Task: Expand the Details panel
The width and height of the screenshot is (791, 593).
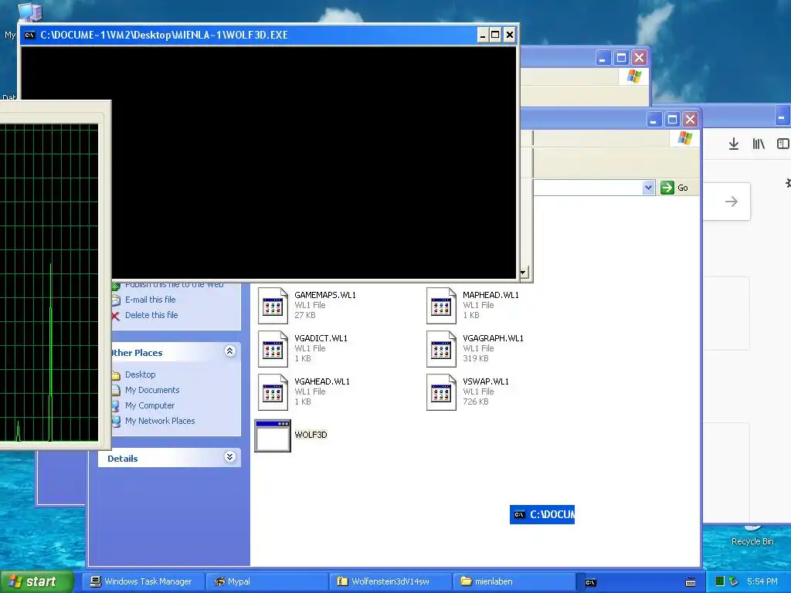Action: 229,457
